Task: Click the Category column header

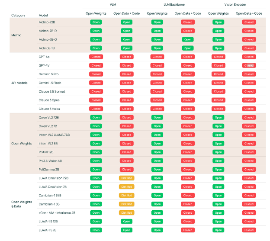Action: (x=18, y=15)
